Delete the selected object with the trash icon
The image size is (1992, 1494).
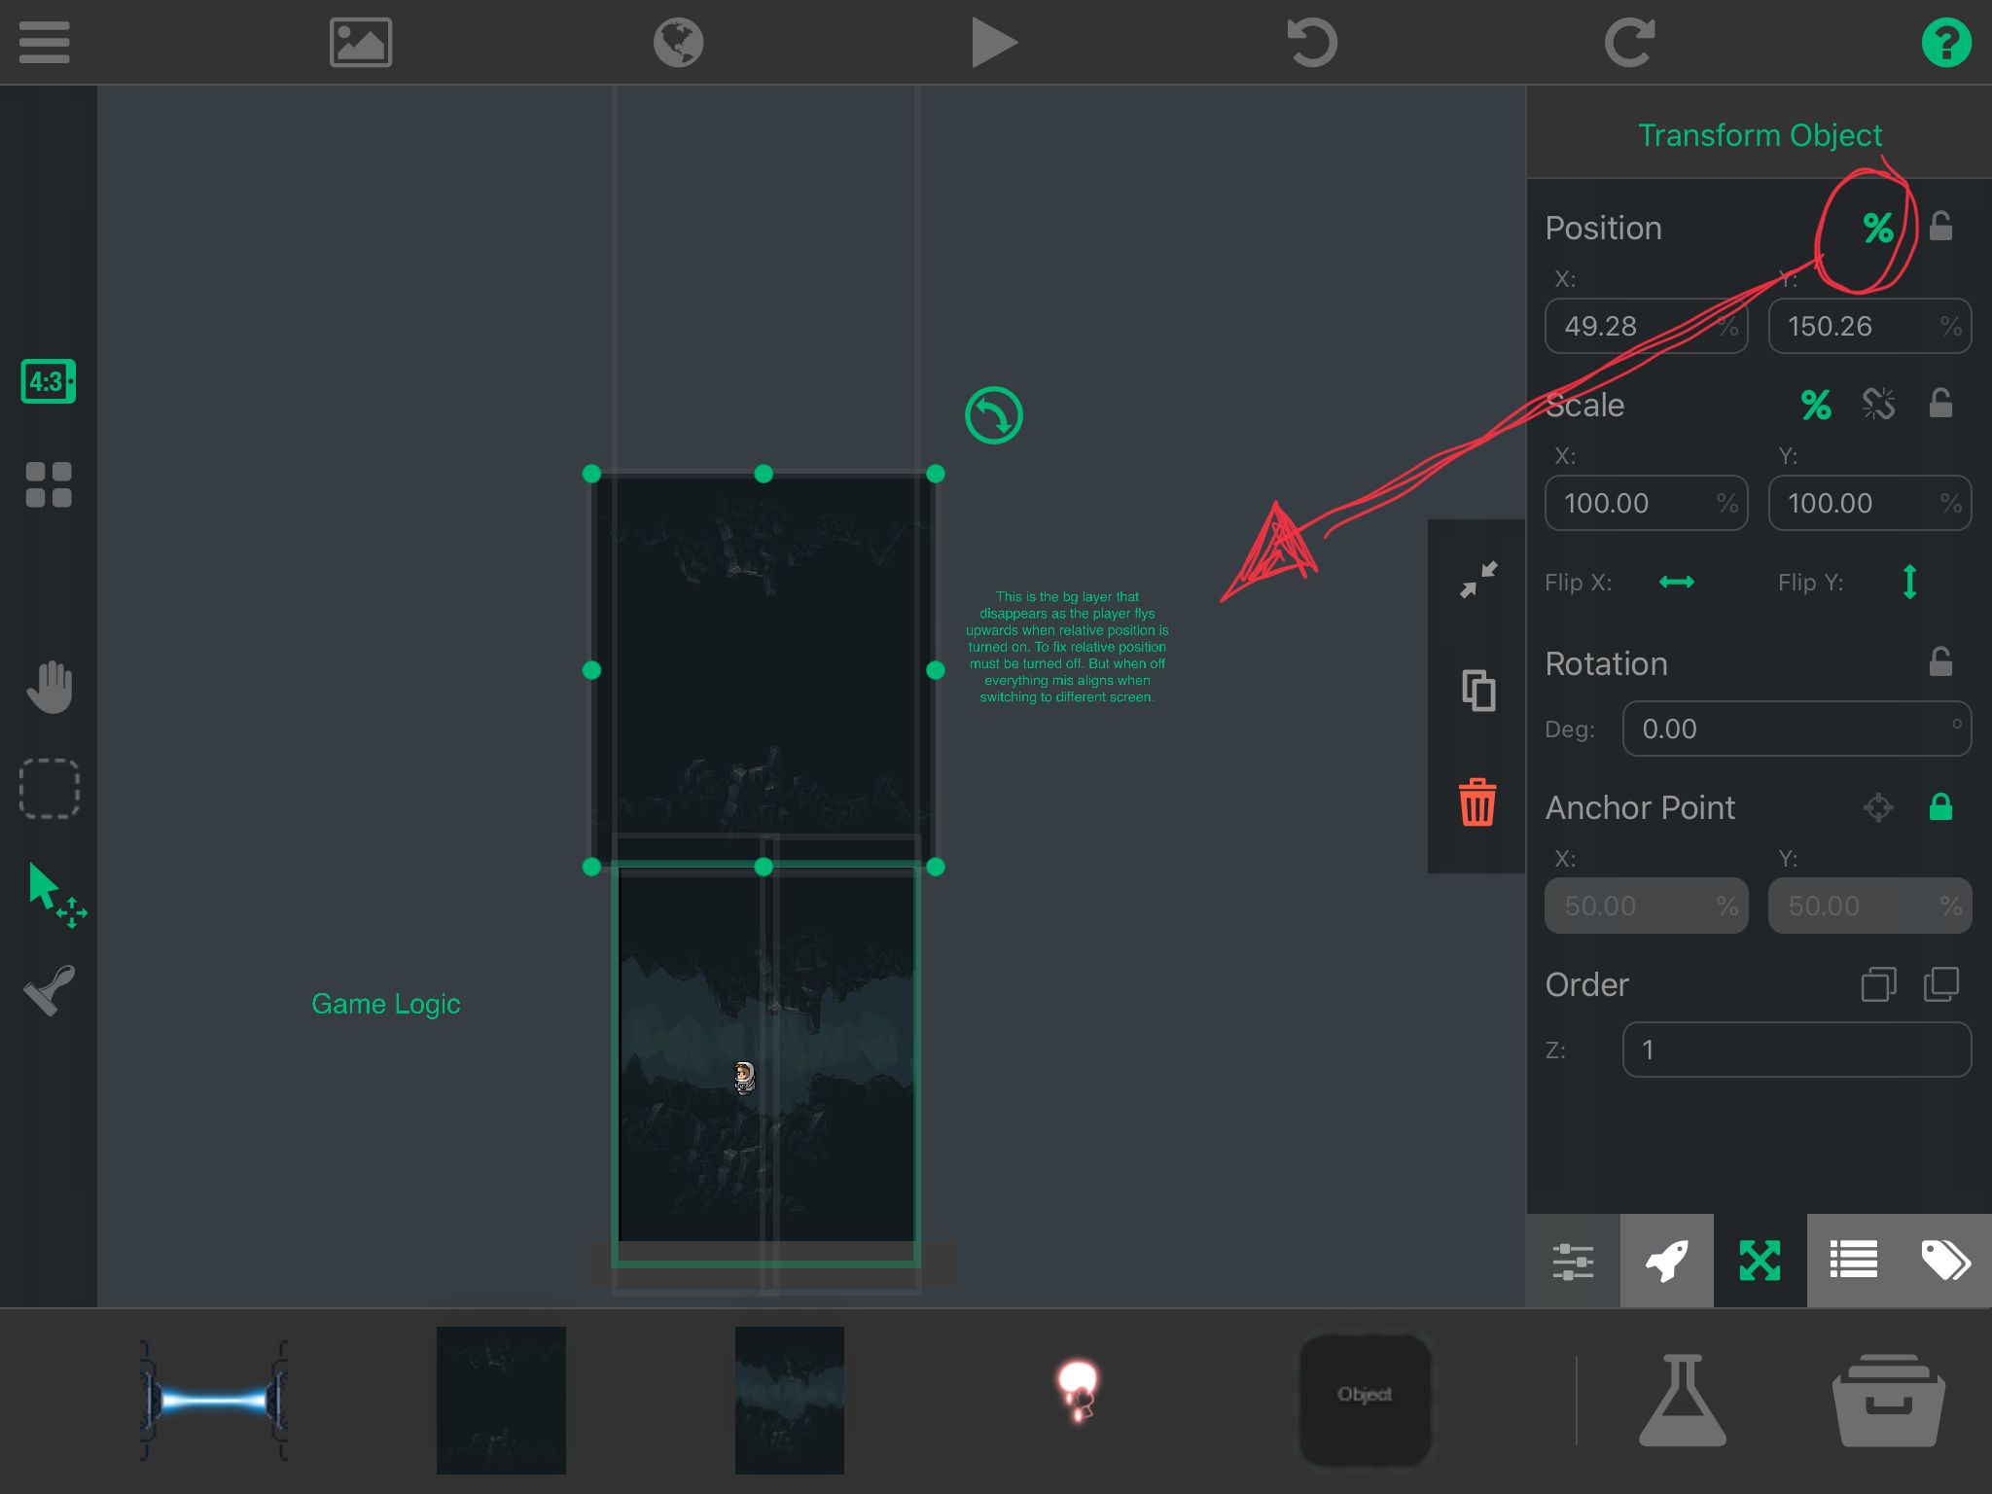coord(1476,802)
